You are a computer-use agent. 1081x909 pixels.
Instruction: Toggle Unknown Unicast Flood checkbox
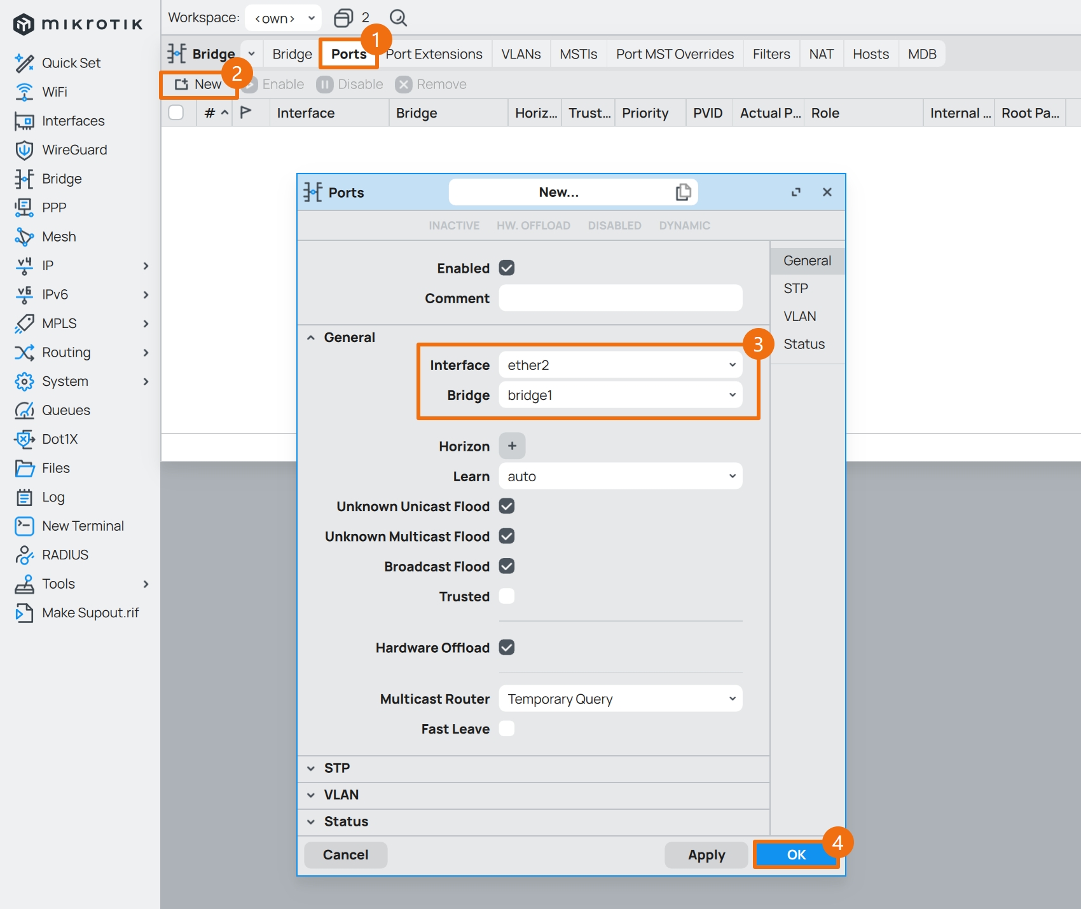[x=507, y=506]
